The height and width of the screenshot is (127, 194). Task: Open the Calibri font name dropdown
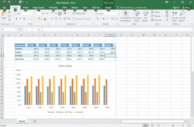tap(32, 13)
